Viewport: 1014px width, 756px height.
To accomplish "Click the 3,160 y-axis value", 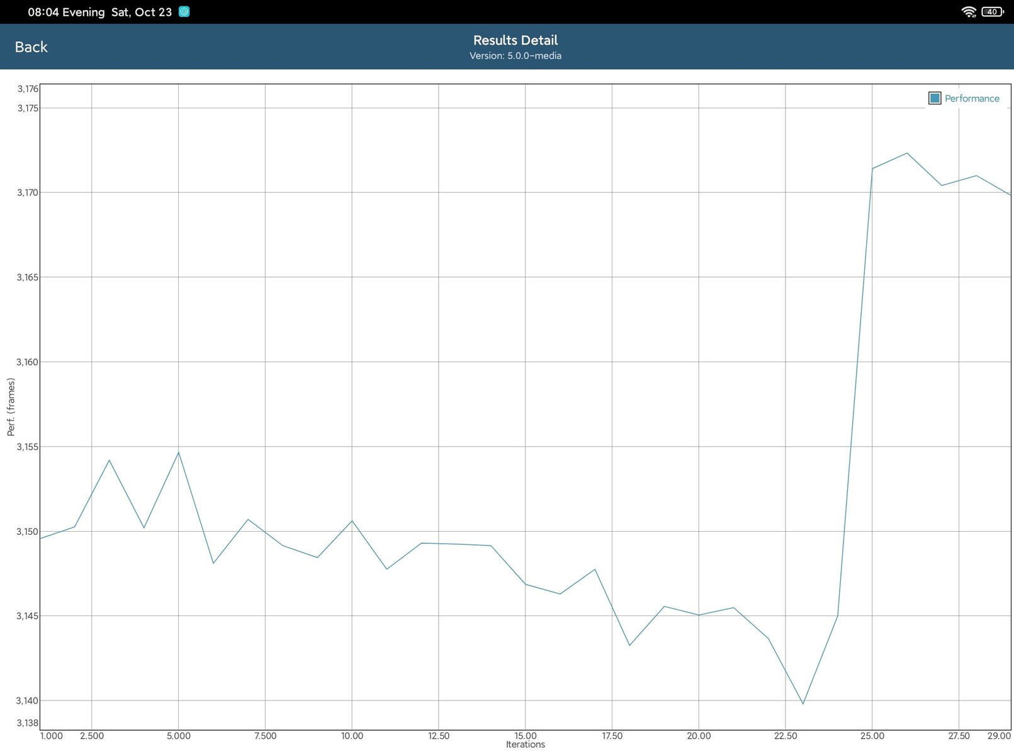I will pos(28,362).
